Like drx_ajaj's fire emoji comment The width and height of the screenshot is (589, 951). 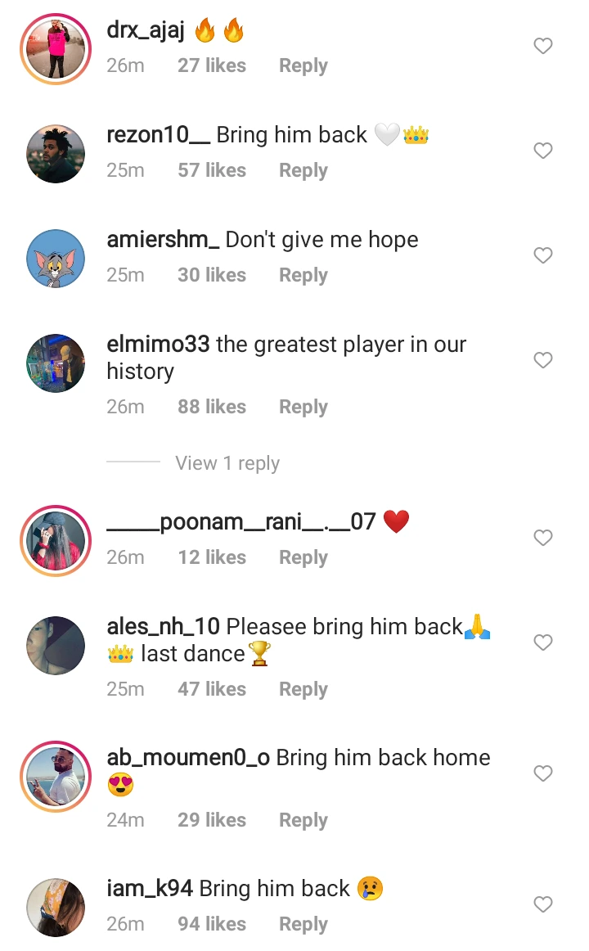pos(543,46)
